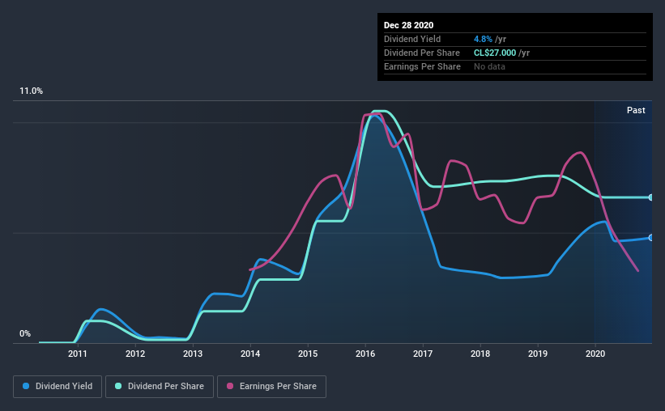Click the 2016 x-axis label
Screen dimensions: 665x411
(x=365, y=354)
